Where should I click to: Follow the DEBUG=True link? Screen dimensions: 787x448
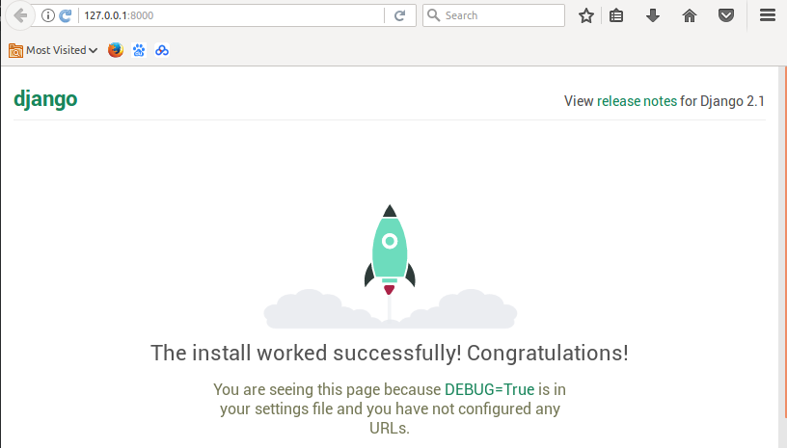click(x=489, y=389)
